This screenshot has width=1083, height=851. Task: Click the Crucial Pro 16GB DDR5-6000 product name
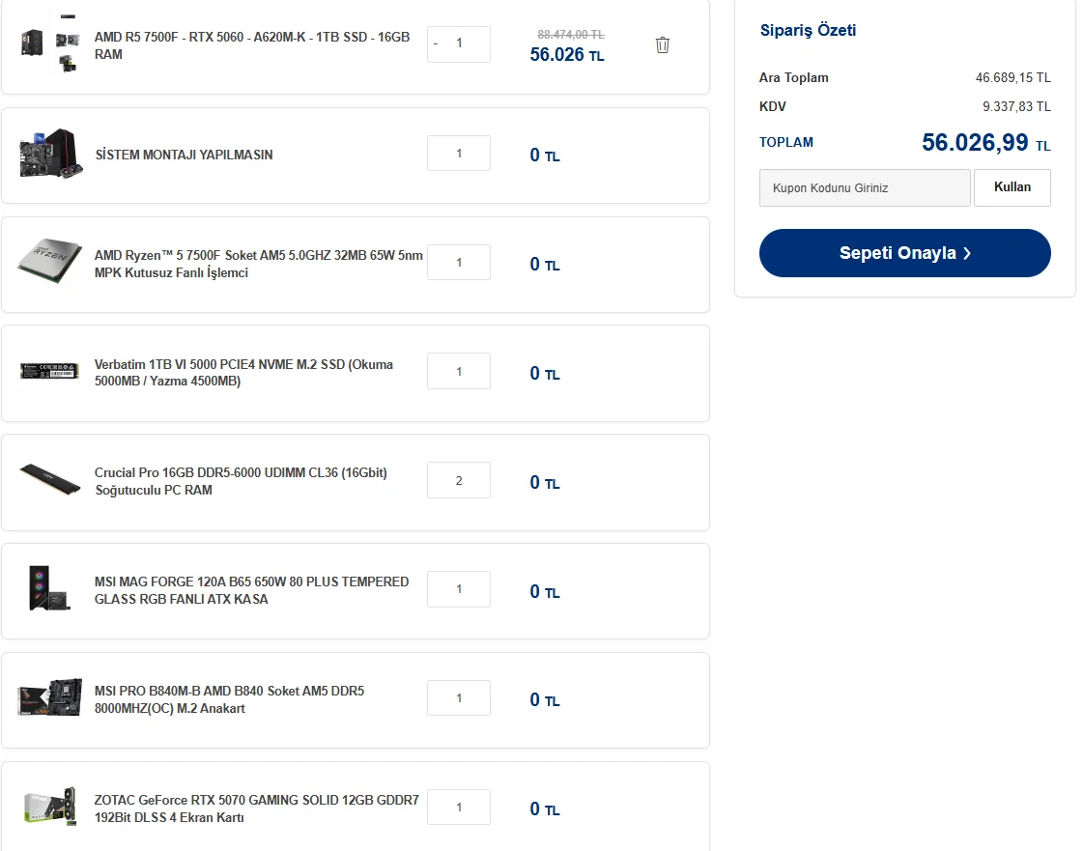[x=241, y=481]
